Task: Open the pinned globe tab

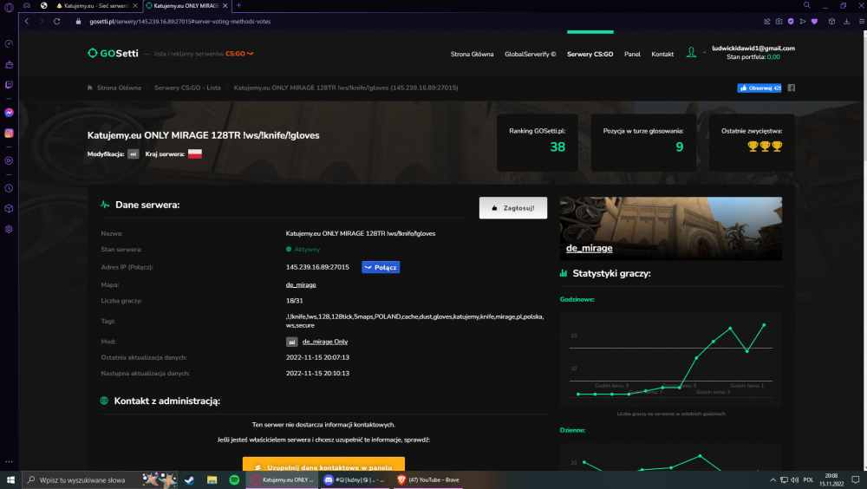Action: 43,5
